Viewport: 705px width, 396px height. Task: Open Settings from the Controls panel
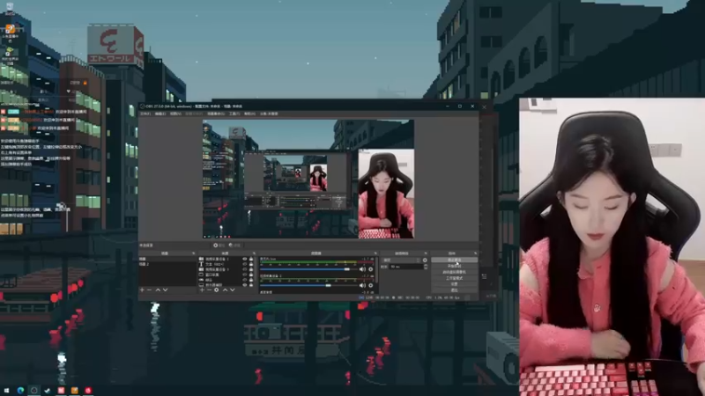(x=454, y=283)
